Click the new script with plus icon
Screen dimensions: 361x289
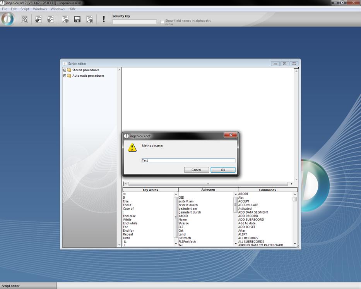coord(65,19)
